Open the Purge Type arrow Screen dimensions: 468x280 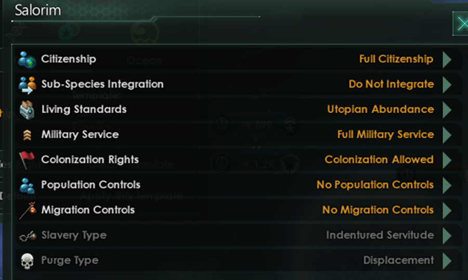(447, 260)
